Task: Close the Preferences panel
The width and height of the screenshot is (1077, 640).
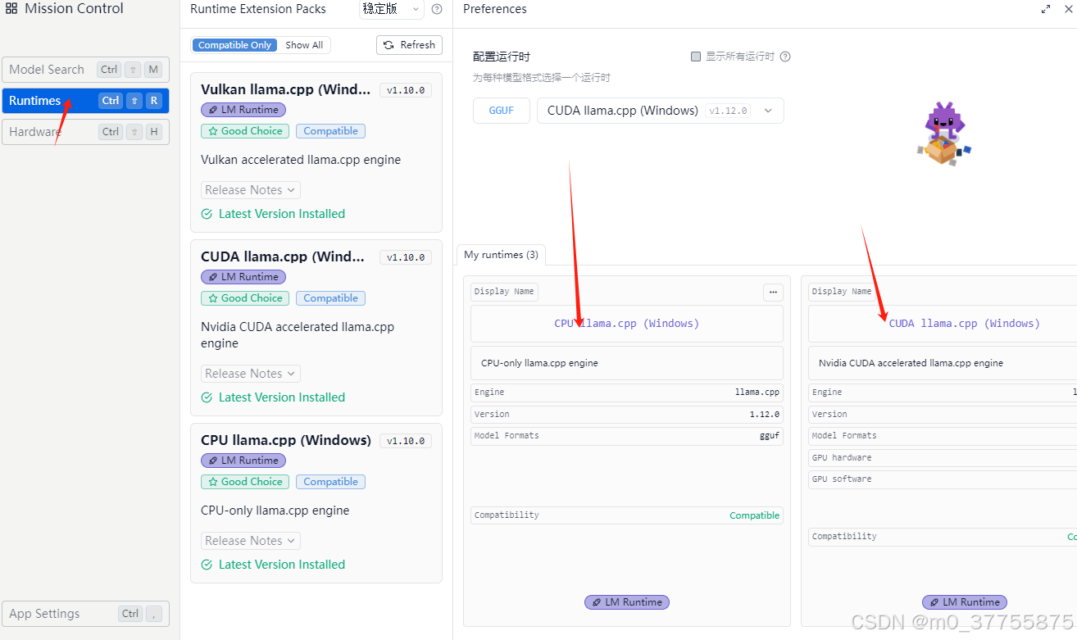Action: pos(1068,9)
